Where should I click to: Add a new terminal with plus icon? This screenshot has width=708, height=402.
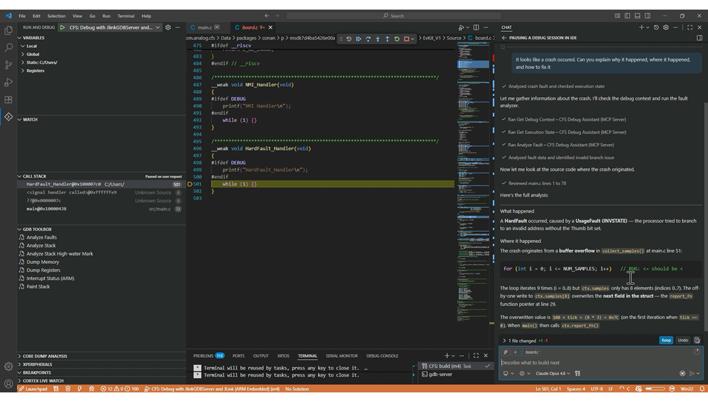coord(447,355)
